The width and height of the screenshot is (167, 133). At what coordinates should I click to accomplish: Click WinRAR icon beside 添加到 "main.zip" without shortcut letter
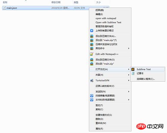point(92,64)
